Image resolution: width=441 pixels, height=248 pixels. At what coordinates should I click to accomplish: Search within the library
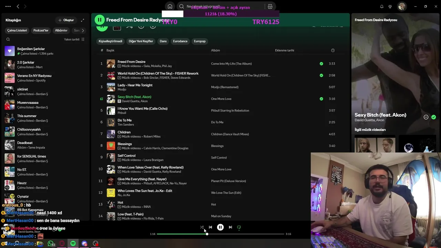click(x=8, y=39)
